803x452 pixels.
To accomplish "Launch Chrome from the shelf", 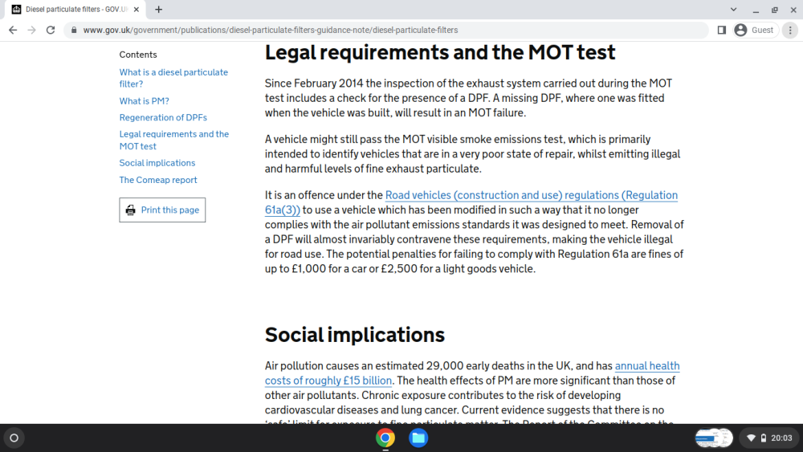I will tap(385, 438).
